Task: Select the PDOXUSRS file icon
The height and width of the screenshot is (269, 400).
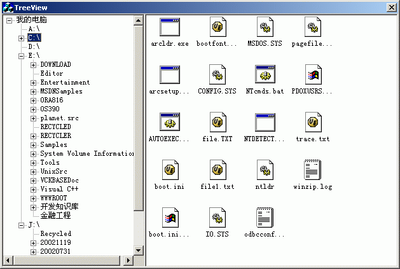Action: pyautogui.click(x=314, y=74)
